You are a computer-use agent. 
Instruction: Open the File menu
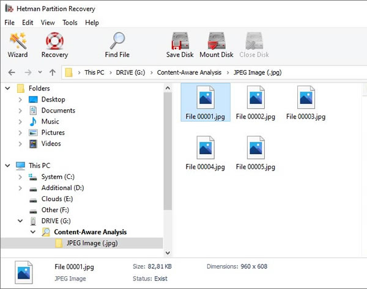point(9,23)
